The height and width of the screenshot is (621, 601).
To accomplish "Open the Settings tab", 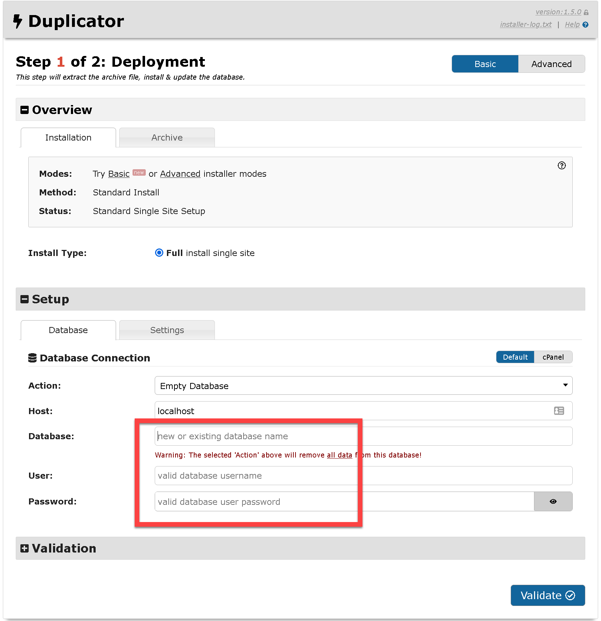I will click(x=167, y=330).
